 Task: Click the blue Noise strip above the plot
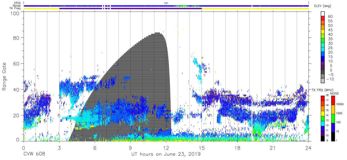click(x=166, y=6)
